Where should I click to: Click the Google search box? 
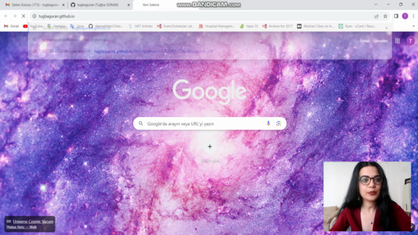point(210,123)
